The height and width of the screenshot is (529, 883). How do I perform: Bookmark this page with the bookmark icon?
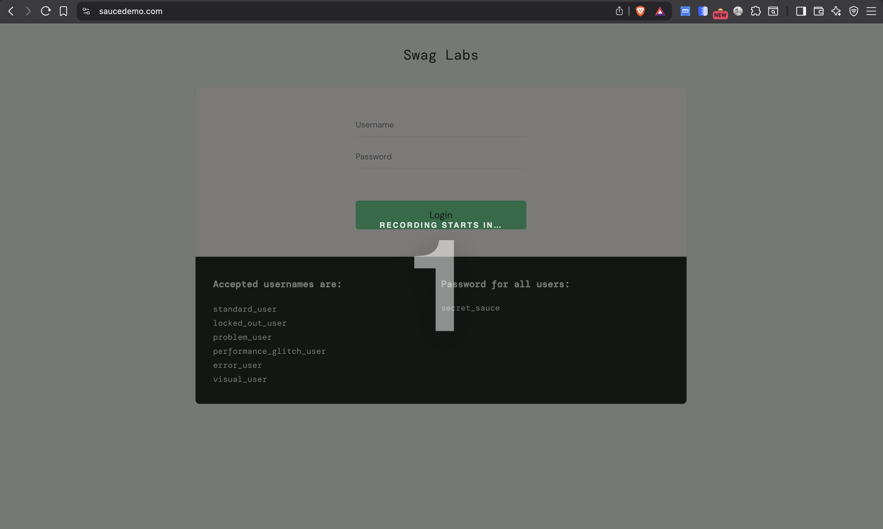(x=63, y=11)
